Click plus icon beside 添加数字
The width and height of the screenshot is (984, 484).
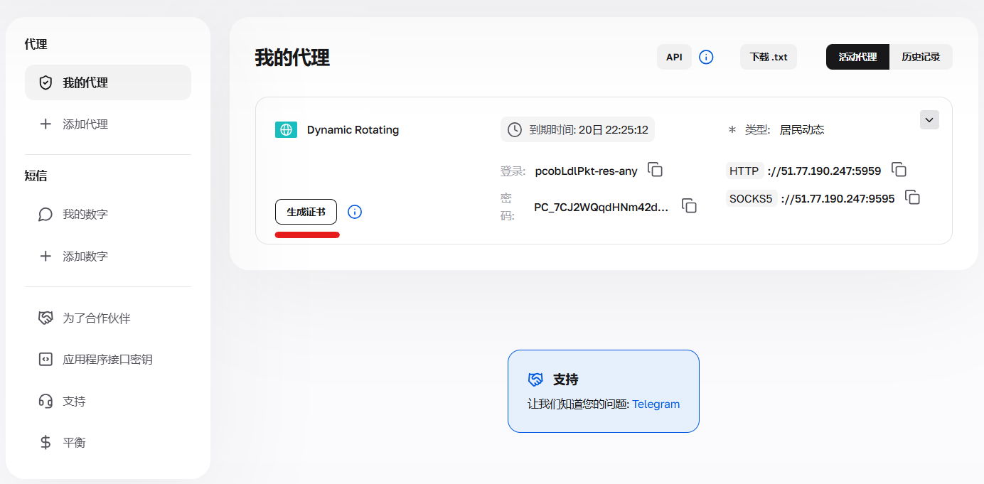[x=46, y=256]
